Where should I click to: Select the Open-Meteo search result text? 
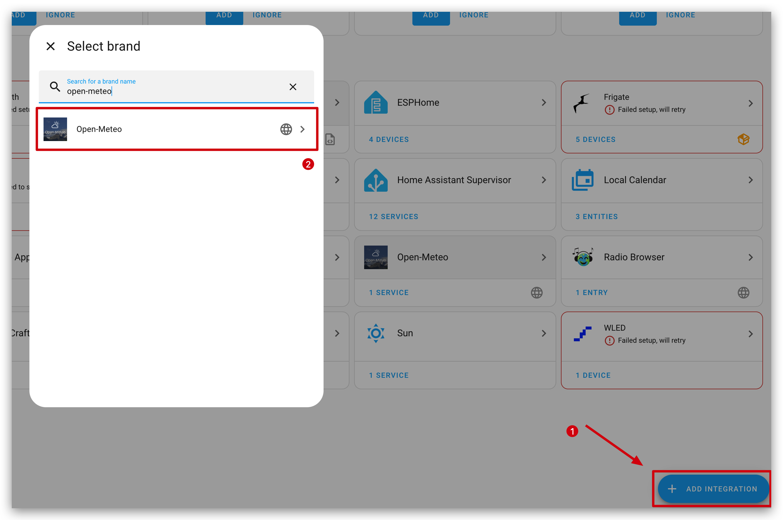coord(99,129)
